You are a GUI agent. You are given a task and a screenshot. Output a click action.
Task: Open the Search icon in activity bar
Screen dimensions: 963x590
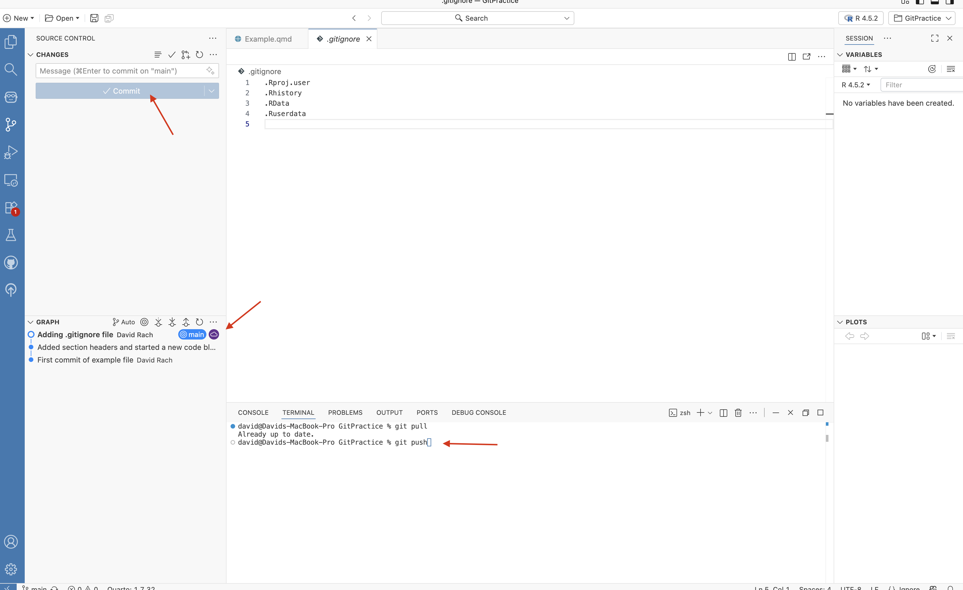tap(11, 70)
